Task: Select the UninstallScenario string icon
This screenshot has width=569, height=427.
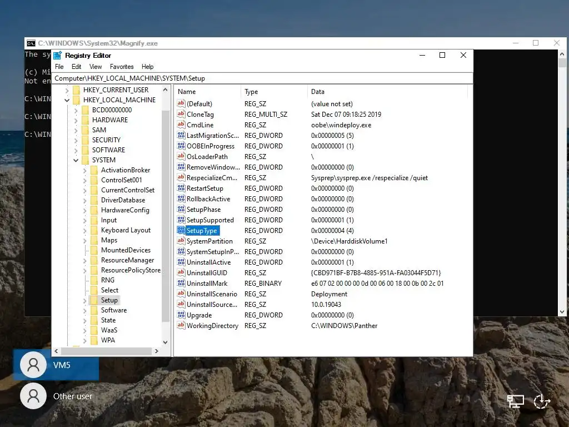Action: tap(181, 294)
